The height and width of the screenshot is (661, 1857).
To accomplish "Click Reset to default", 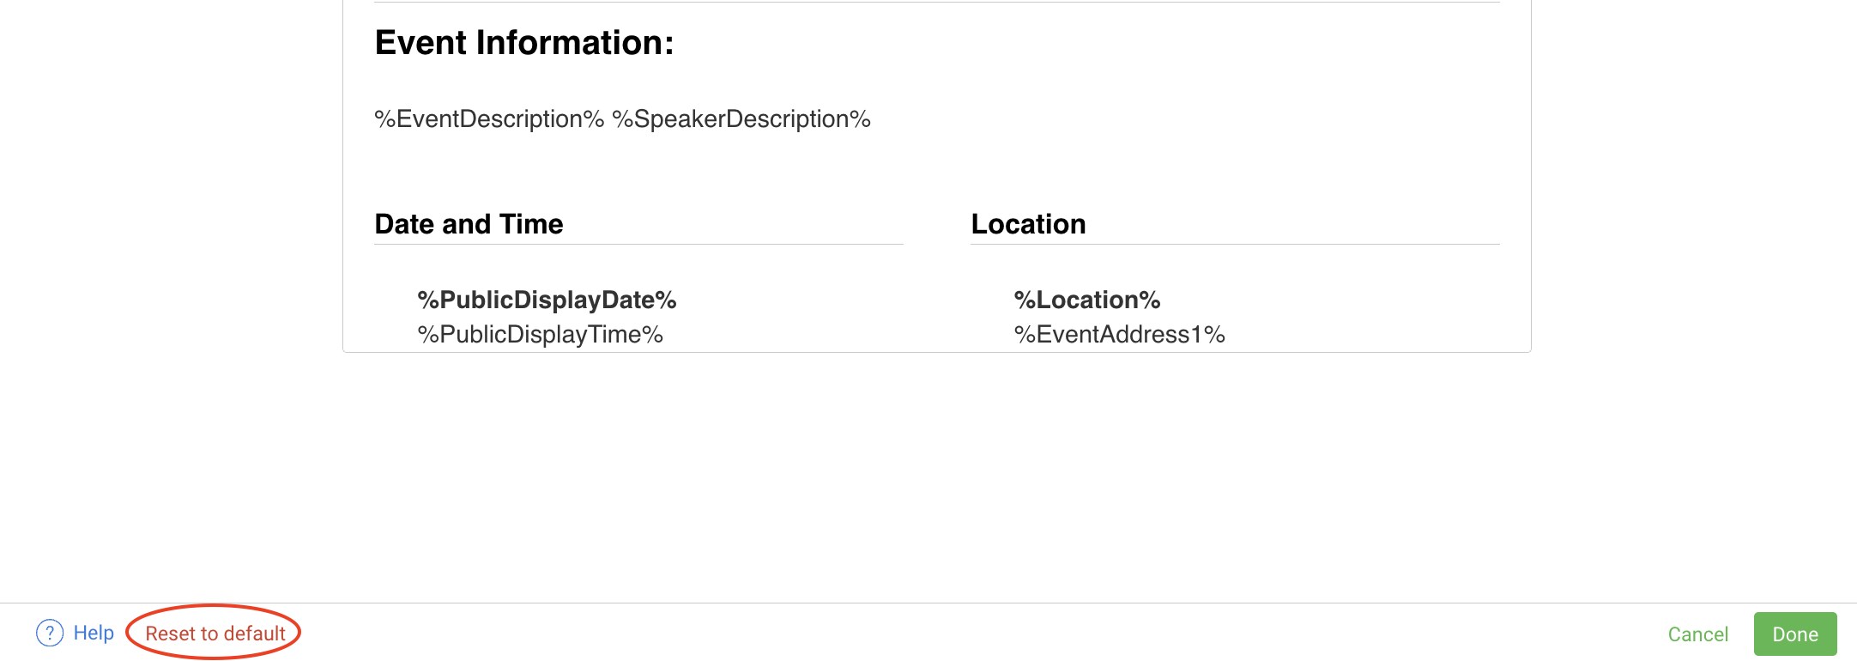I will (x=215, y=634).
